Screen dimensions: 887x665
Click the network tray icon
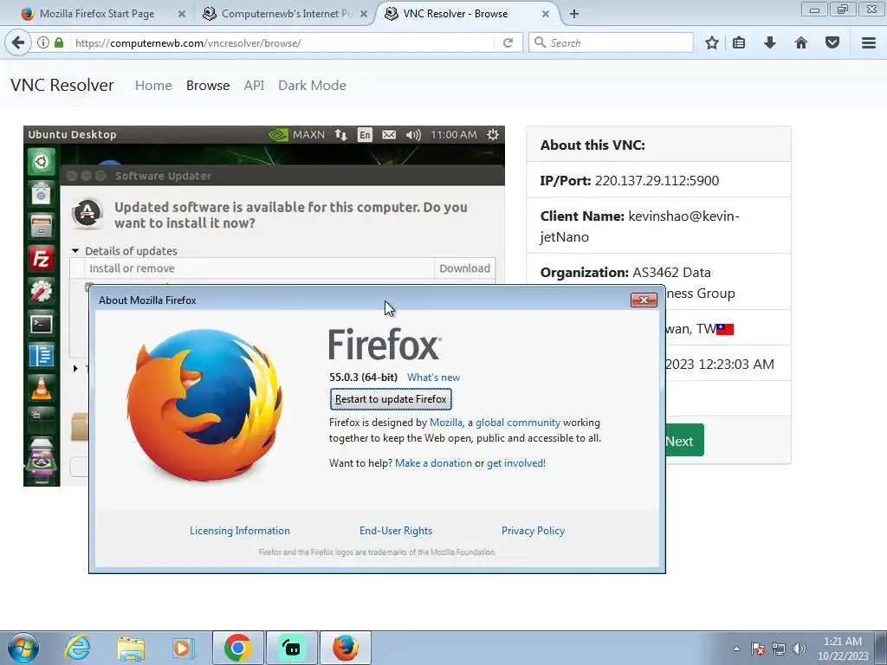point(779,649)
